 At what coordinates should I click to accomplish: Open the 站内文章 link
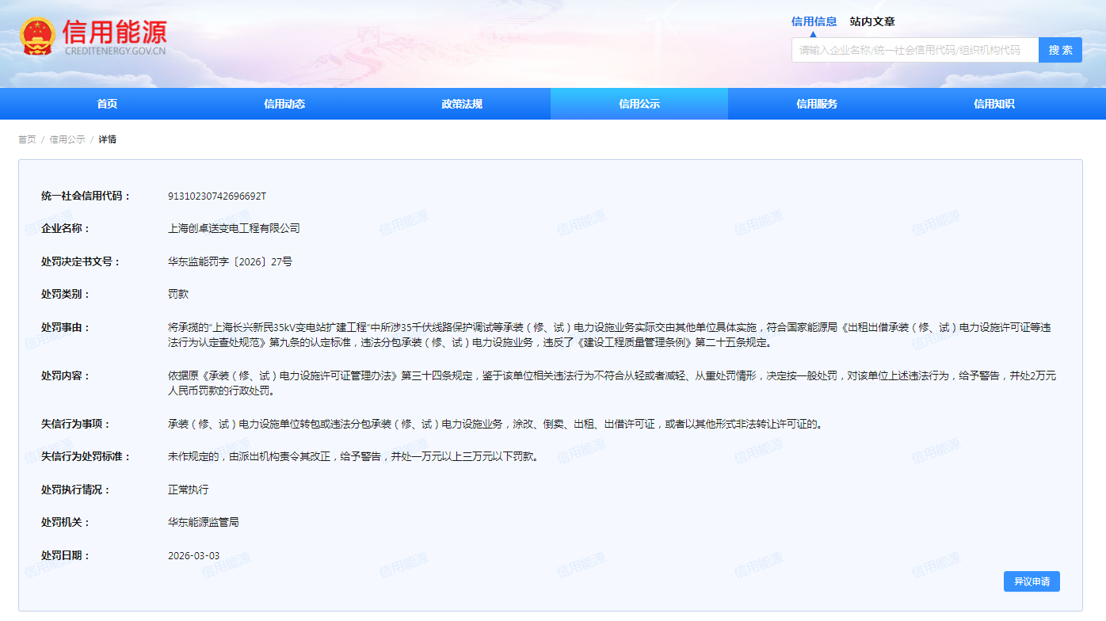(871, 21)
